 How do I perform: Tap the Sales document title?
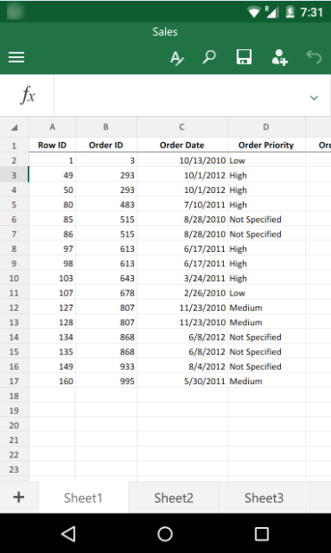click(165, 32)
